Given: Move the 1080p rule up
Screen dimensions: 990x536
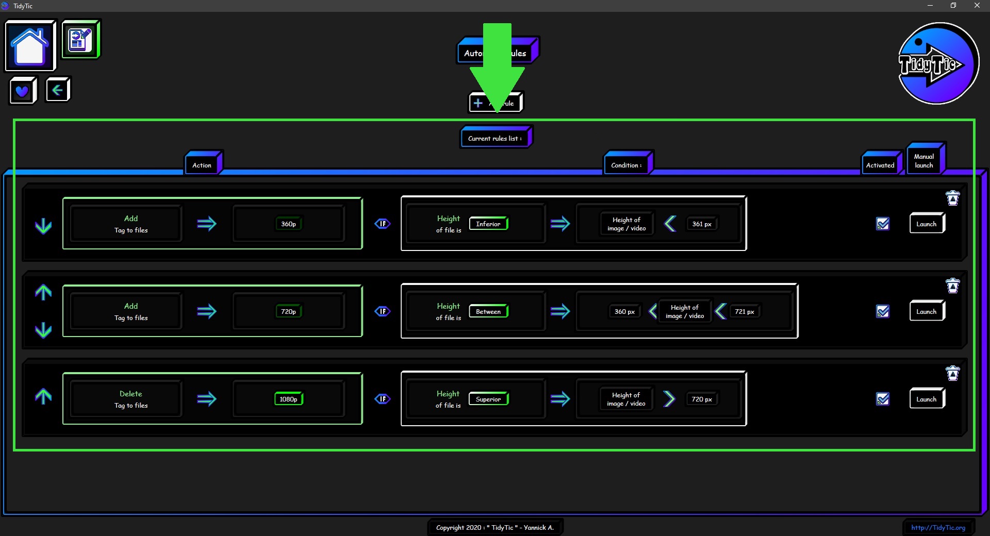Looking at the screenshot, I should click(x=43, y=396).
